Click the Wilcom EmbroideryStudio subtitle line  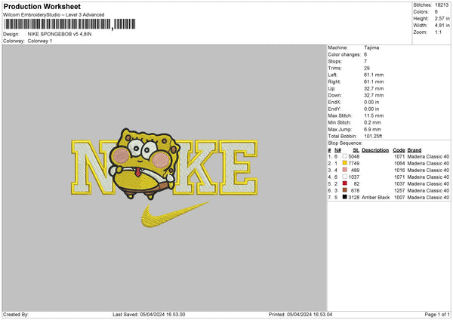(54, 15)
